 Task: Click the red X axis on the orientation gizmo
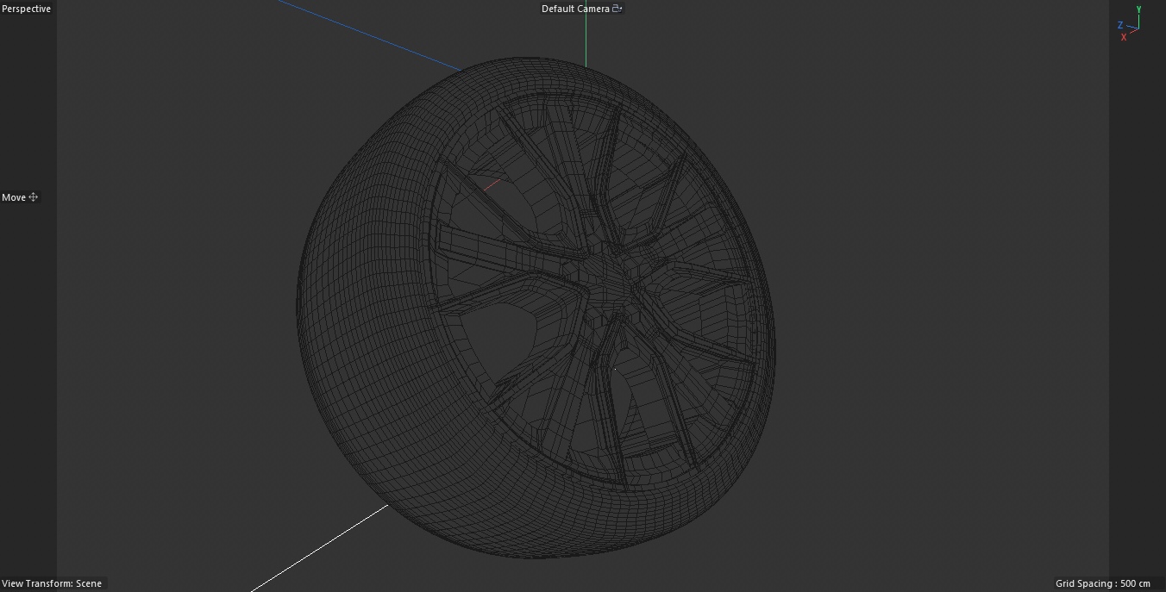(1123, 36)
